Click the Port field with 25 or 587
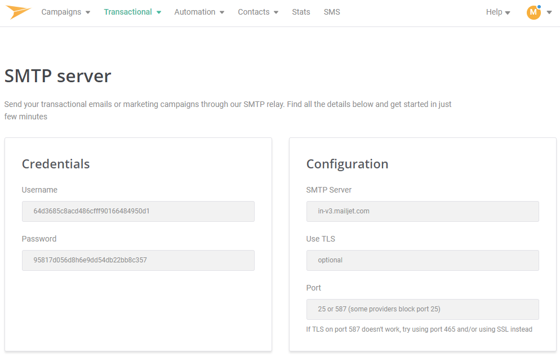 pos(422,309)
